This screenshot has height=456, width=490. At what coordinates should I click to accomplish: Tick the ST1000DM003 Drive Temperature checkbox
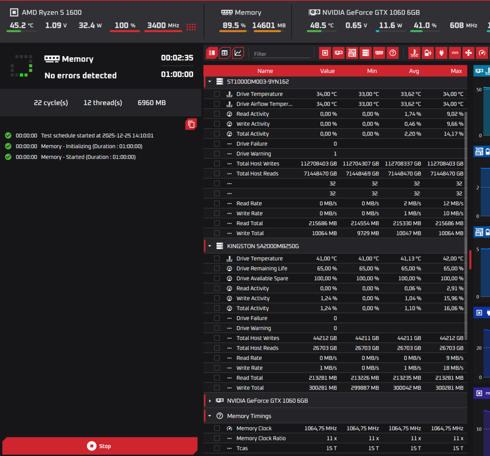tap(217, 94)
